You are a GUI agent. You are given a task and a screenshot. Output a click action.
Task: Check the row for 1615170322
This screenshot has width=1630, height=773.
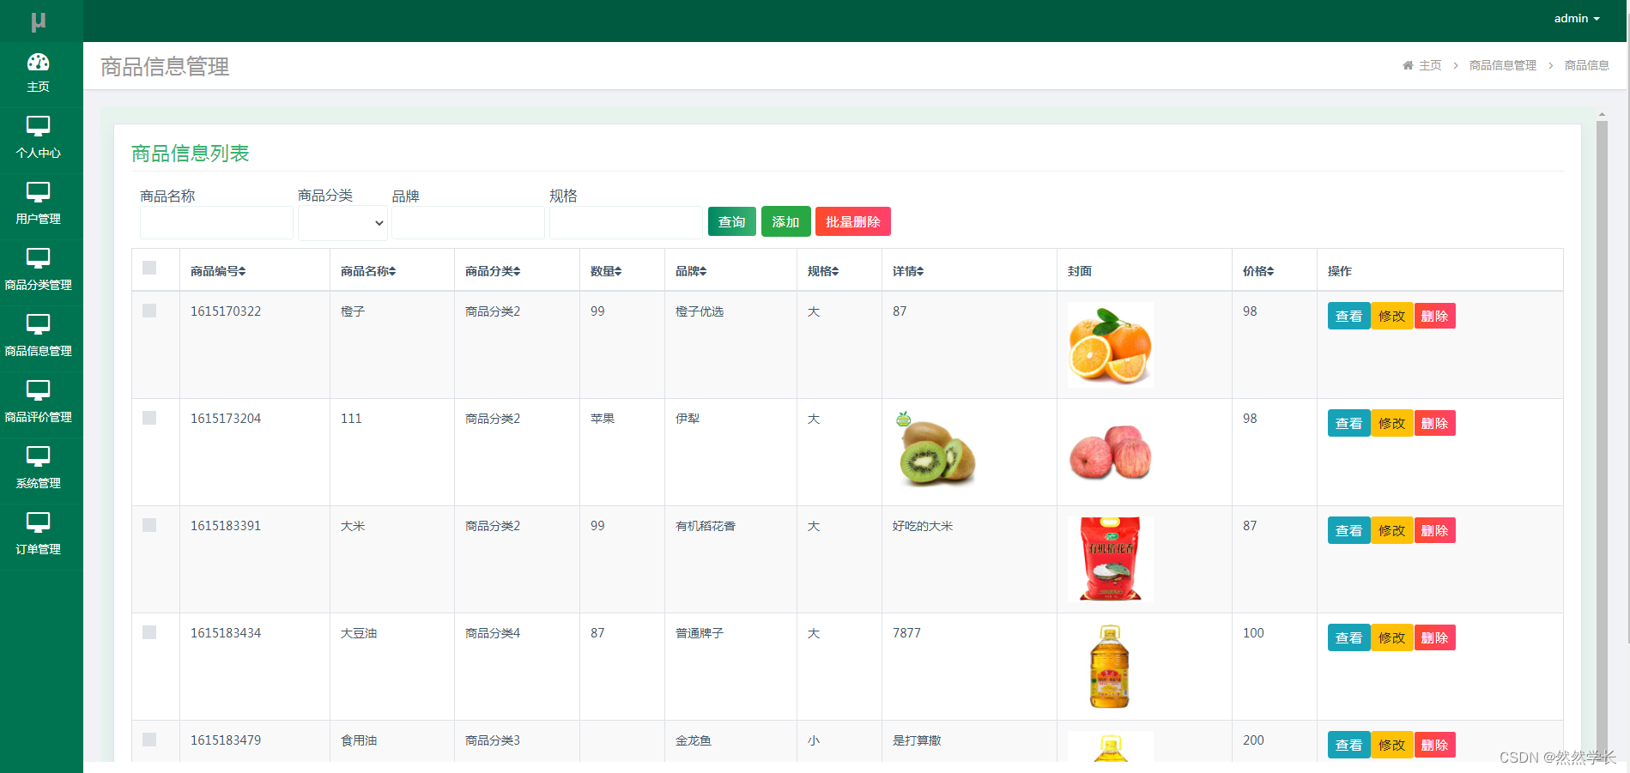149,311
